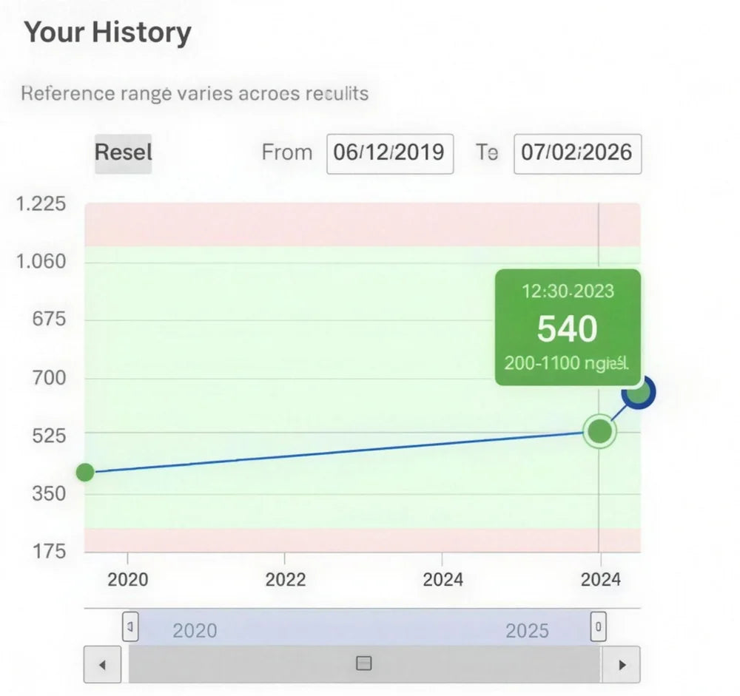Click the Reset button above the chart
Image resolution: width=740 pixels, height=696 pixels.
point(123,153)
